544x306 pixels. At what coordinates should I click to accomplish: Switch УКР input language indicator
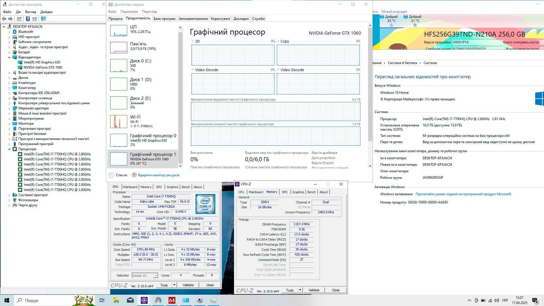[x=505, y=300]
